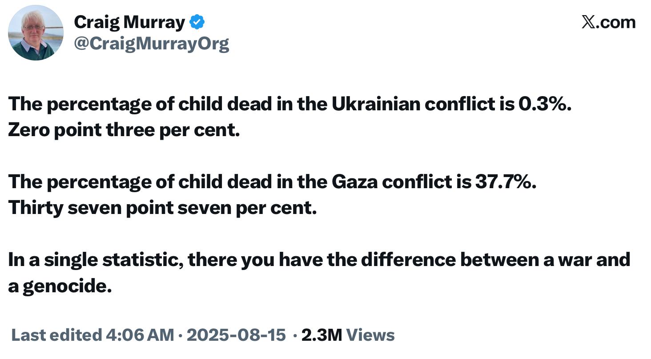Click the word "Views" beside 2.3M

click(x=370, y=335)
